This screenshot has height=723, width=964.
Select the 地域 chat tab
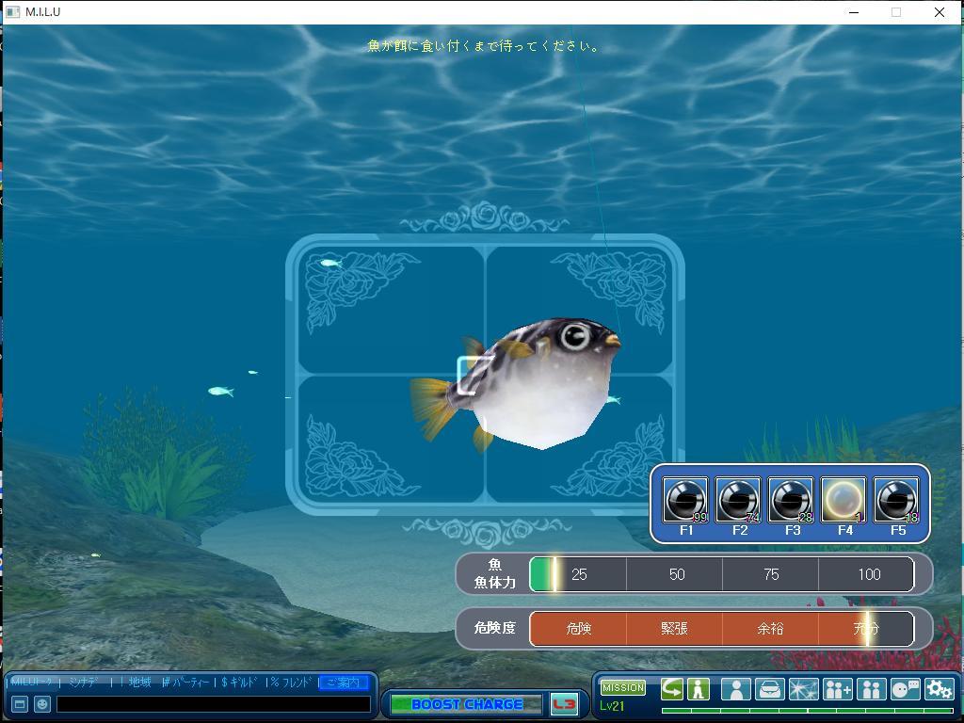coord(140,683)
